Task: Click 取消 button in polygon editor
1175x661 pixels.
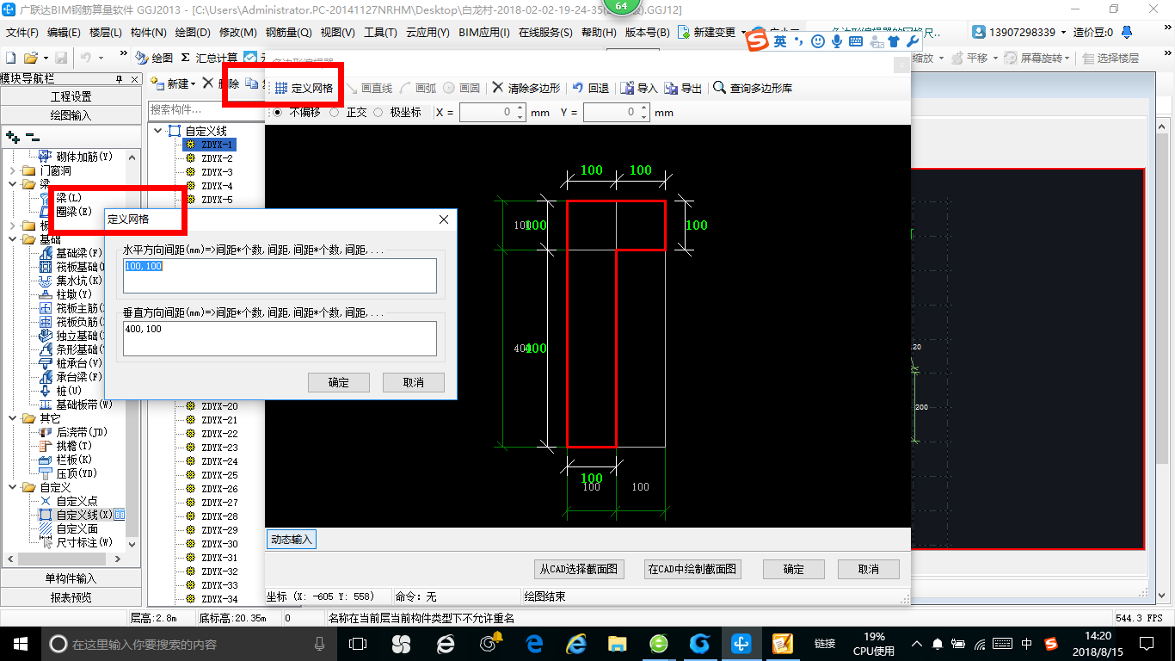Action: click(x=869, y=569)
